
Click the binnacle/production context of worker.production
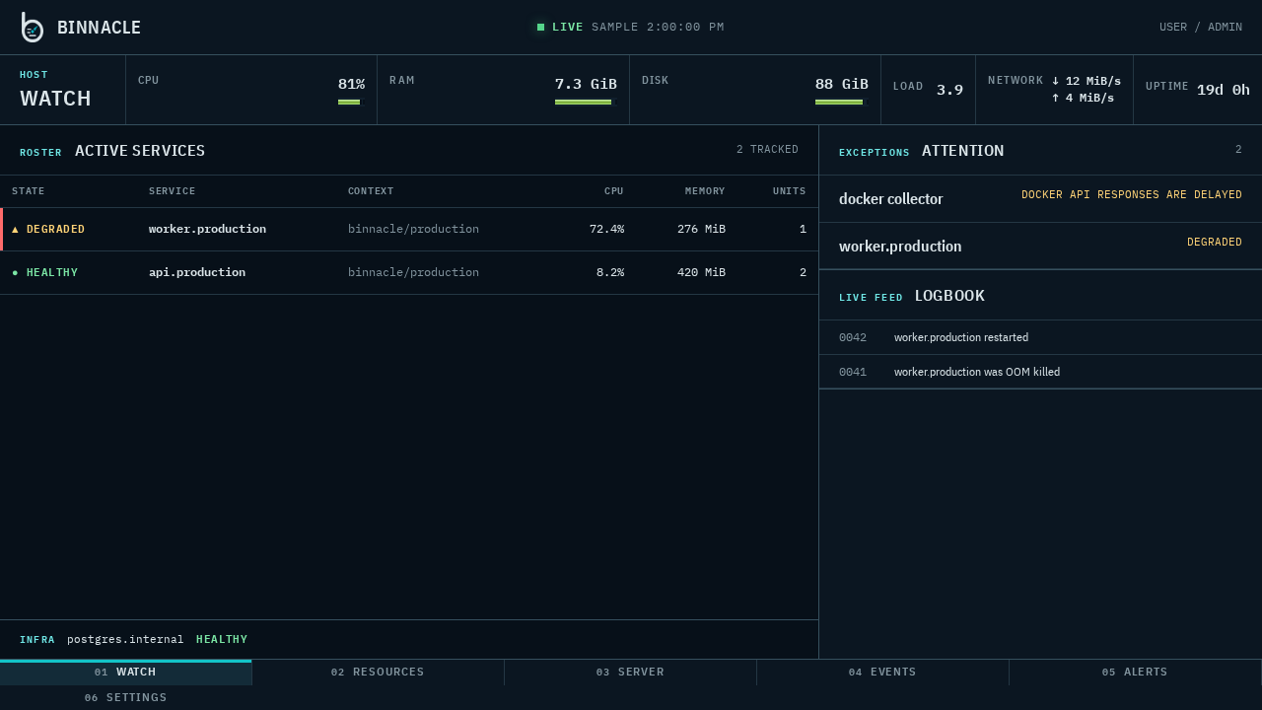[413, 230]
